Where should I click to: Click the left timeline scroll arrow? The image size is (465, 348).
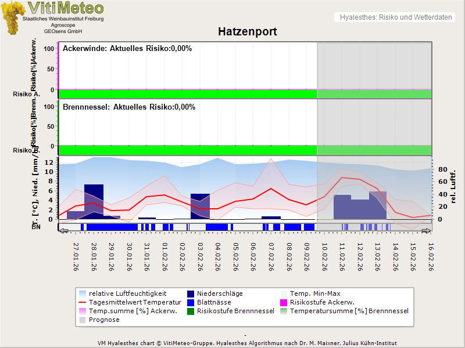click(62, 230)
